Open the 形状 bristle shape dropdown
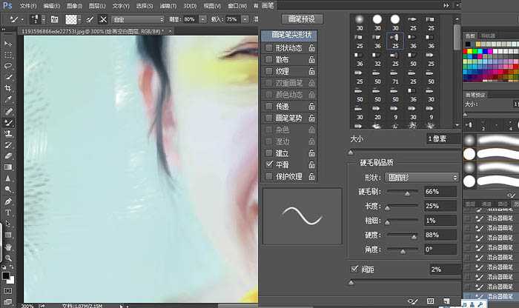Viewport: 519px width, 308px height. tap(422, 178)
